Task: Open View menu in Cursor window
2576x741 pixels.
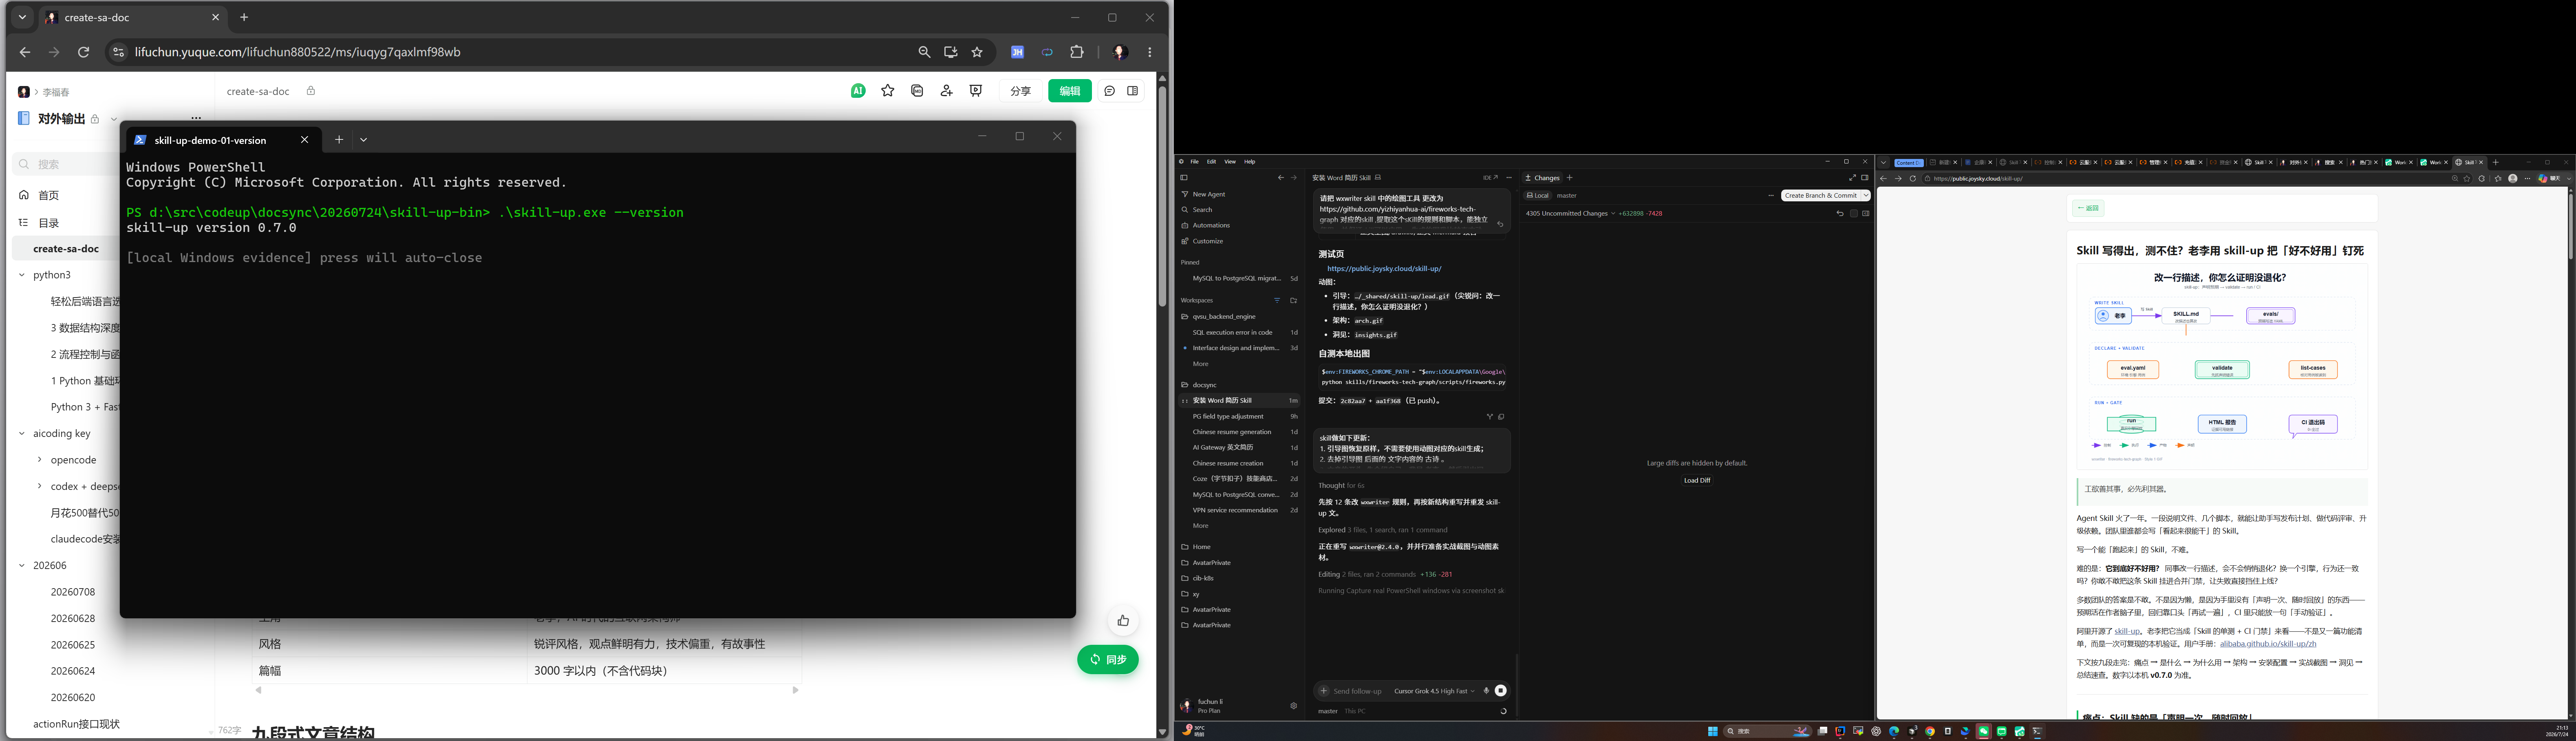Action: click(1230, 162)
